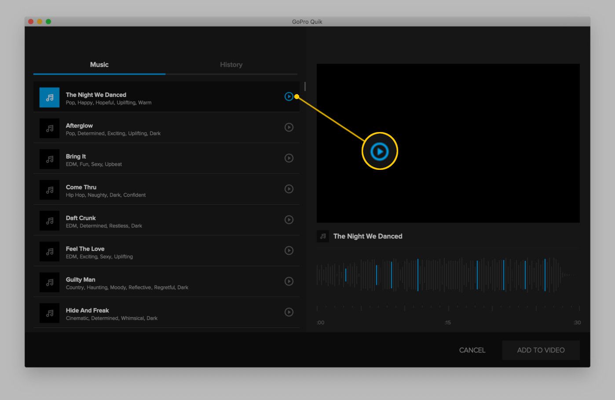Screen dimensions: 615x400
Task: Maximize window with the green button
Action: (x=48, y=22)
